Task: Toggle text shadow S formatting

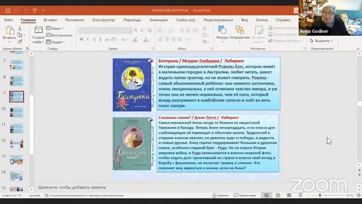Action: click(101, 40)
